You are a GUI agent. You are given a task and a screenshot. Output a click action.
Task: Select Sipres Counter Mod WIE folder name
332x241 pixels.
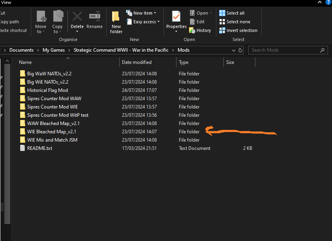click(52, 106)
